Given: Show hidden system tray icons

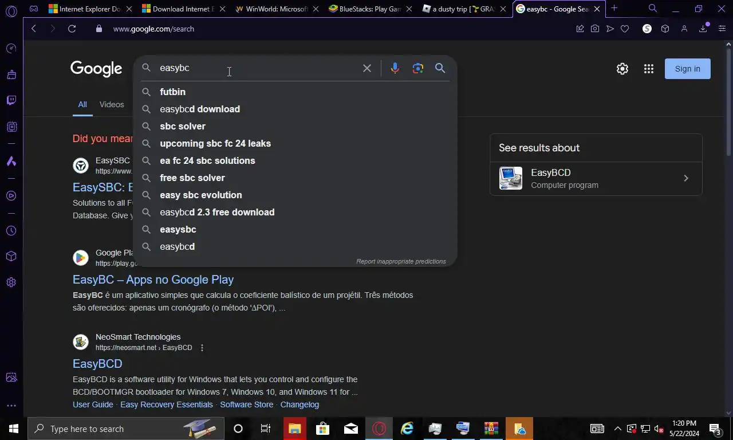Looking at the screenshot, I should (x=617, y=429).
